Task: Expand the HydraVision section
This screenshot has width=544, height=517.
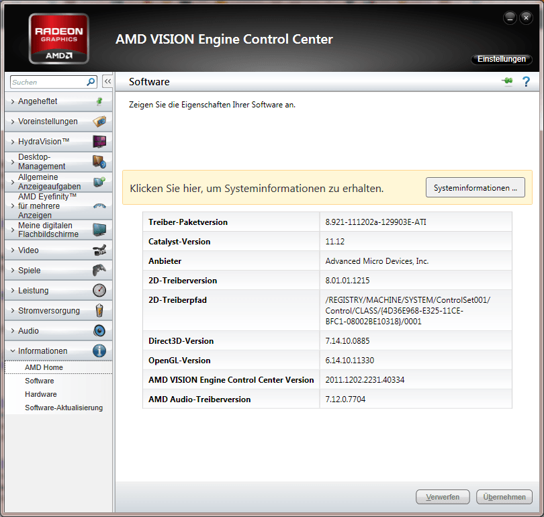Action: pos(13,142)
